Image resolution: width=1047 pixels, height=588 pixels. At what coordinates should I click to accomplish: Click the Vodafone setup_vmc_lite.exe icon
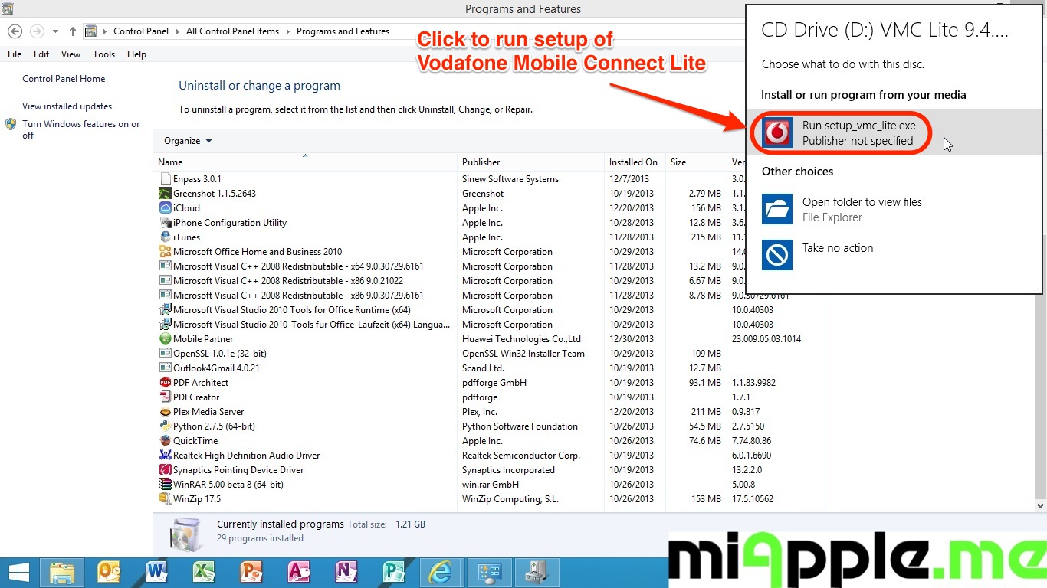pyautogui.click(x=777, y=133)
